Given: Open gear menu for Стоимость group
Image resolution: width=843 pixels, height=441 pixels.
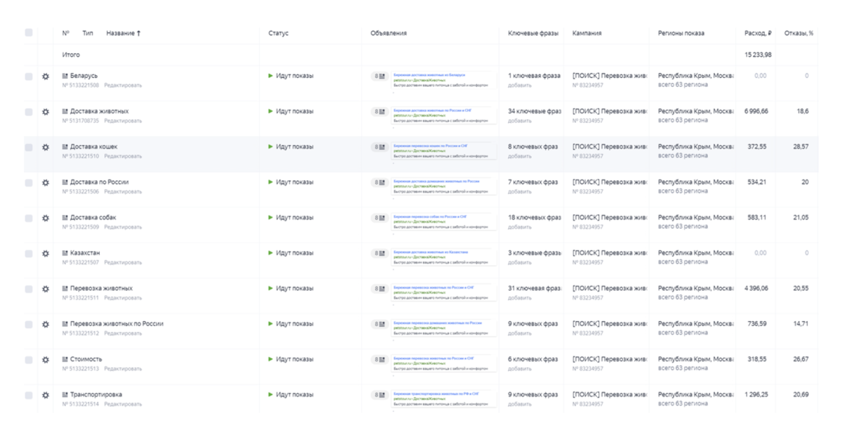Looking at the screenshot, I should click(45, 360).
